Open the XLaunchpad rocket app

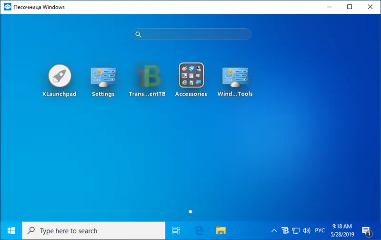click(60, 76)
